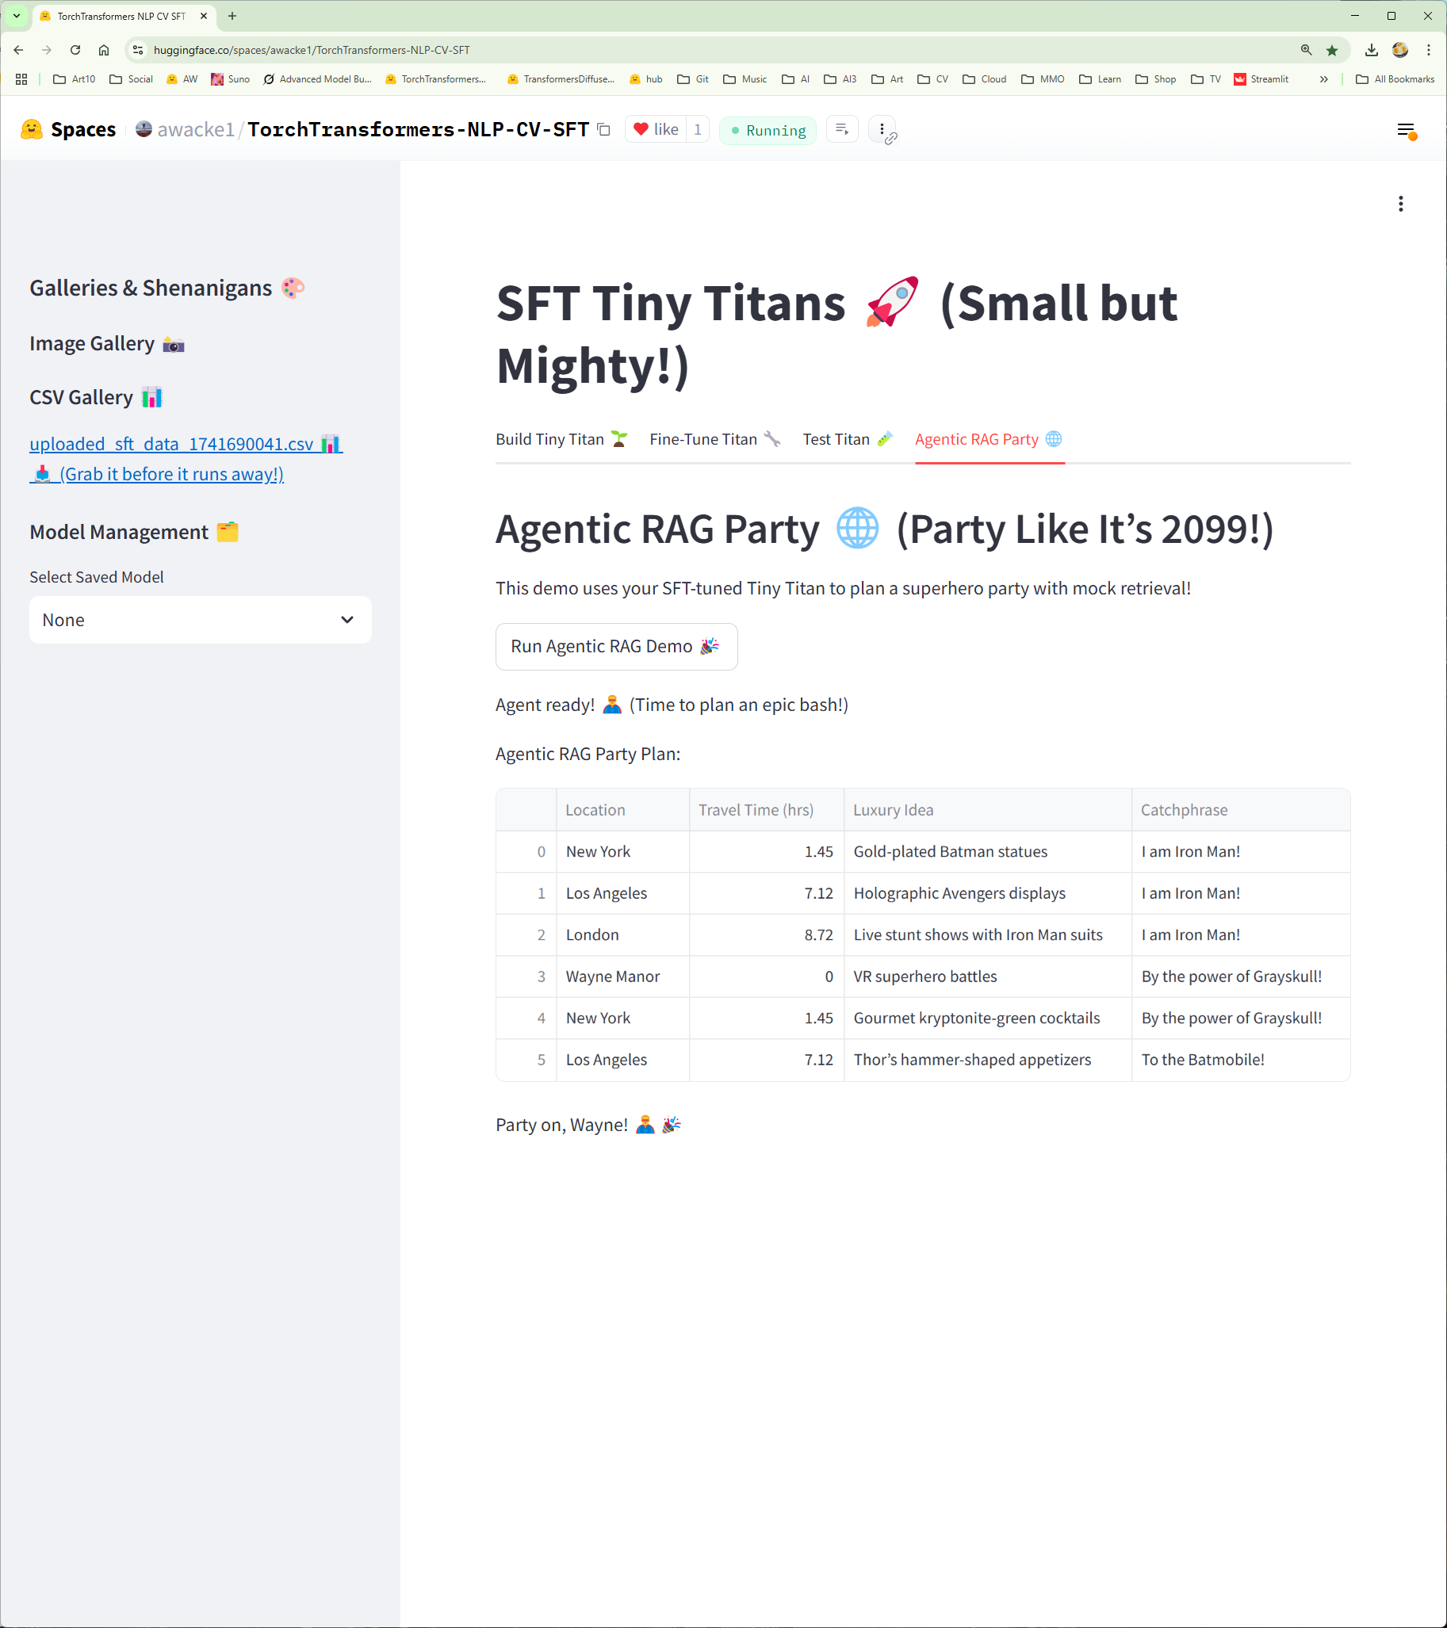Switch to the Build Tiny Titan tab
This screenshot has height=1628, width=1447.
pos(561,439)
